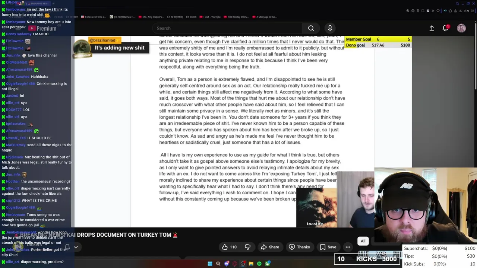Click the browser downloads arrow icon
The image size is (477, 268).
460,11
